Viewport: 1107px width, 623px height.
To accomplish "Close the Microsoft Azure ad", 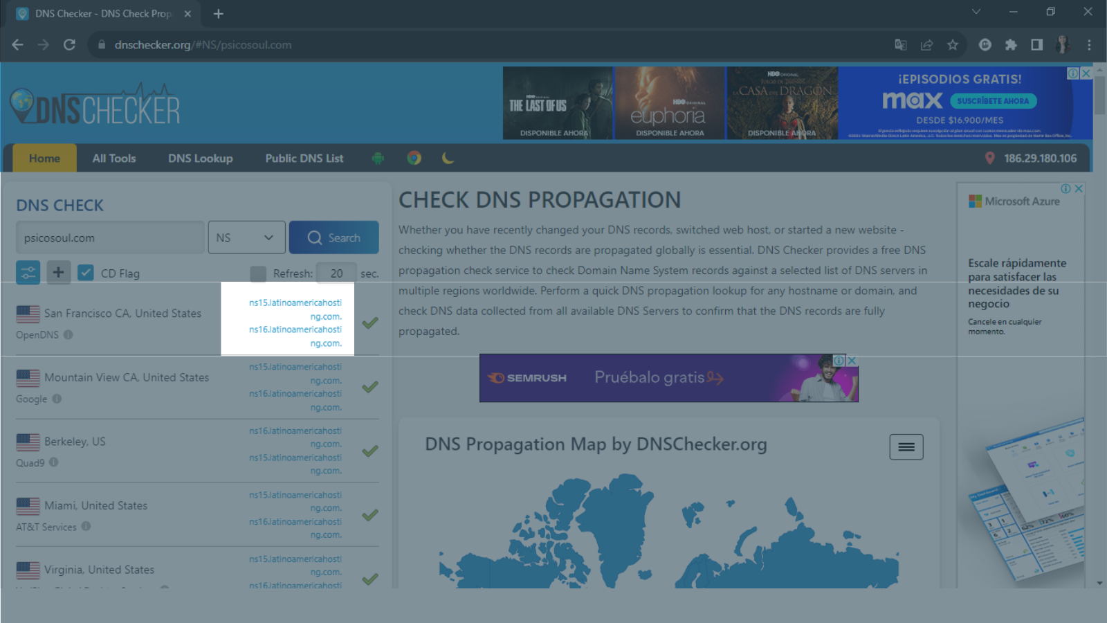I will [1079, 188].
